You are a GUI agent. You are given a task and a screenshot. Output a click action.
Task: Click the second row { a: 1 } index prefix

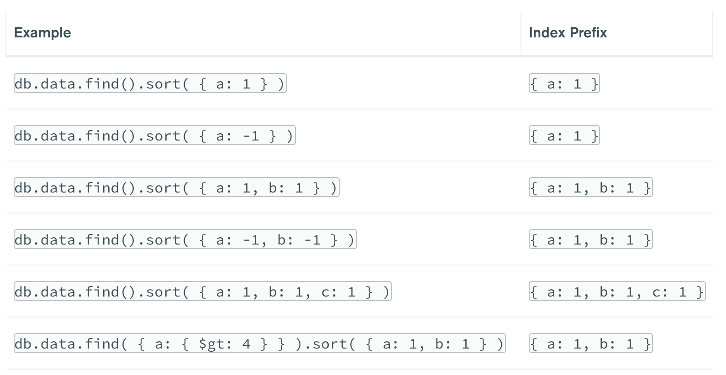(x=564, y=135)
